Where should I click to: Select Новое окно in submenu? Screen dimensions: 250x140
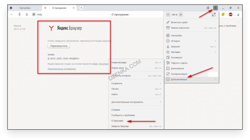[136, 68]
